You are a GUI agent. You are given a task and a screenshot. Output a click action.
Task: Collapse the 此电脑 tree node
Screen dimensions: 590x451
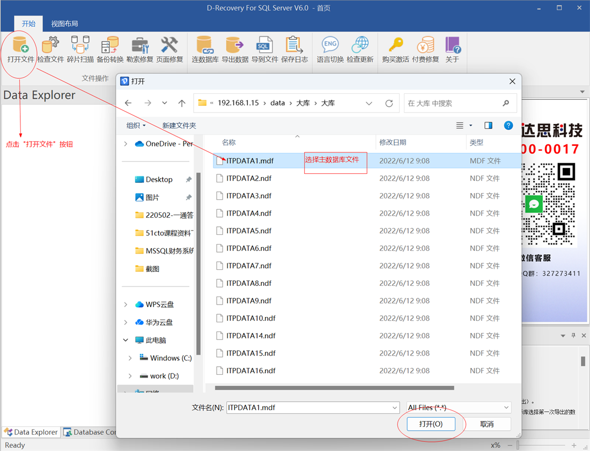126,340
